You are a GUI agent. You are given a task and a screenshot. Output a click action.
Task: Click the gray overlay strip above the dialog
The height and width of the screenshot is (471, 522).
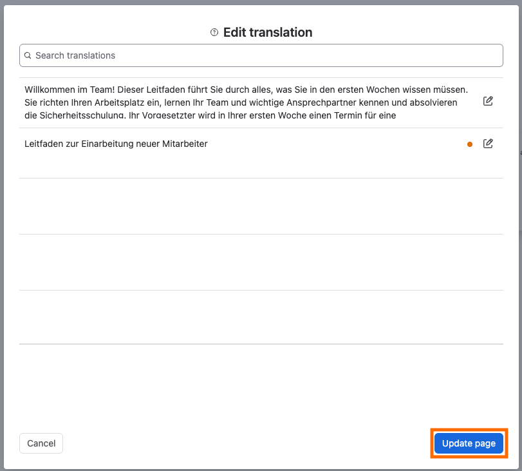click(261, 2)
